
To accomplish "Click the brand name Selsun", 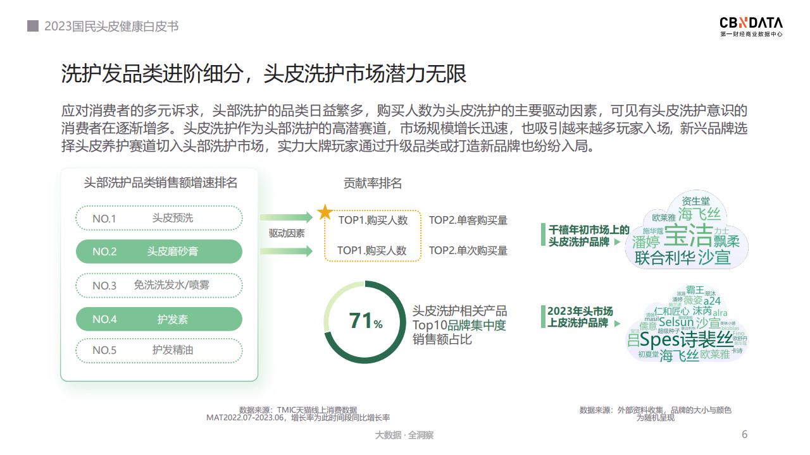I will pos(676,322).
